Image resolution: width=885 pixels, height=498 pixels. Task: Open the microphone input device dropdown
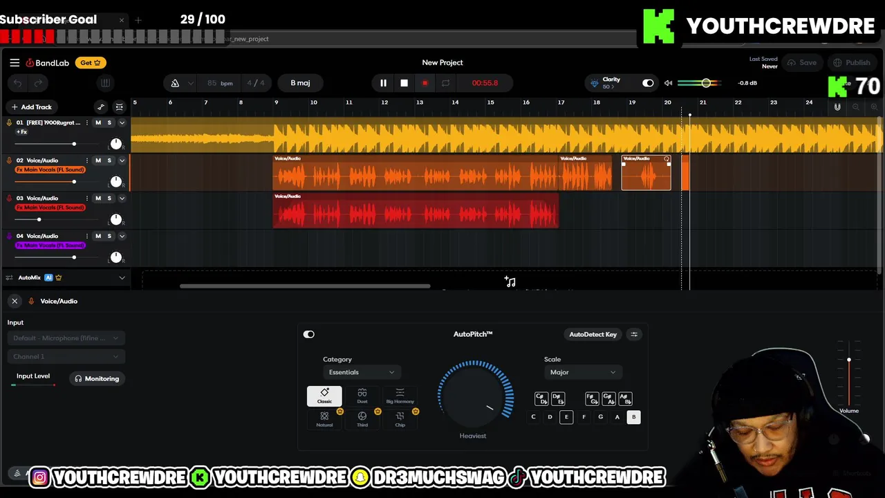(x=66, y=338)
